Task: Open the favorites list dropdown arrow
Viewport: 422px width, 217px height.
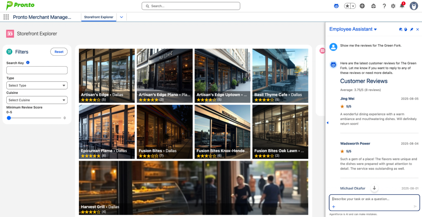Action: point(353,6)
